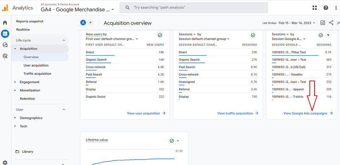
Task: Open Admin settings gear icon
Action: (5, 162)
